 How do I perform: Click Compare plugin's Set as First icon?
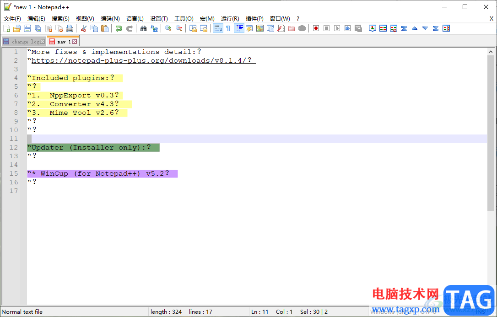373,28
